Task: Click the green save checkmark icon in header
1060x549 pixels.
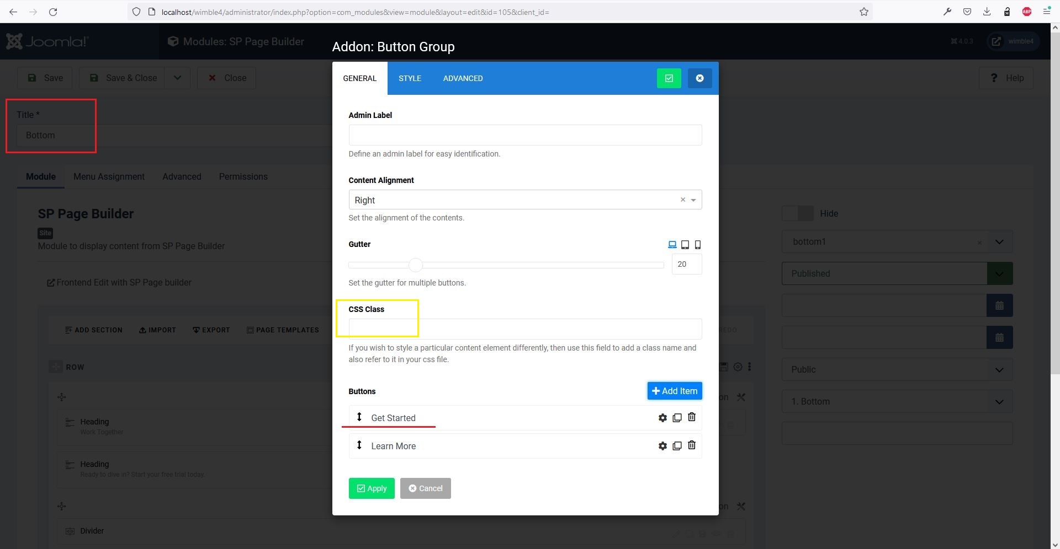Action: click(669, 78)
